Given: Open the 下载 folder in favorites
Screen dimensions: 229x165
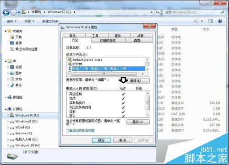Looking at the screenshot, I should tap(19, 37).
